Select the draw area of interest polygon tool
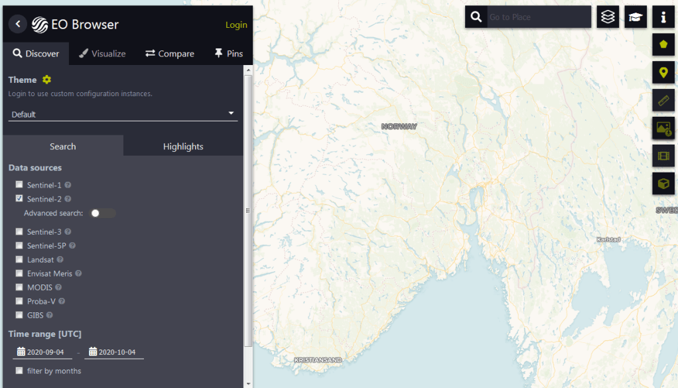This screenshot has width=678, height=388. (663, 45)
